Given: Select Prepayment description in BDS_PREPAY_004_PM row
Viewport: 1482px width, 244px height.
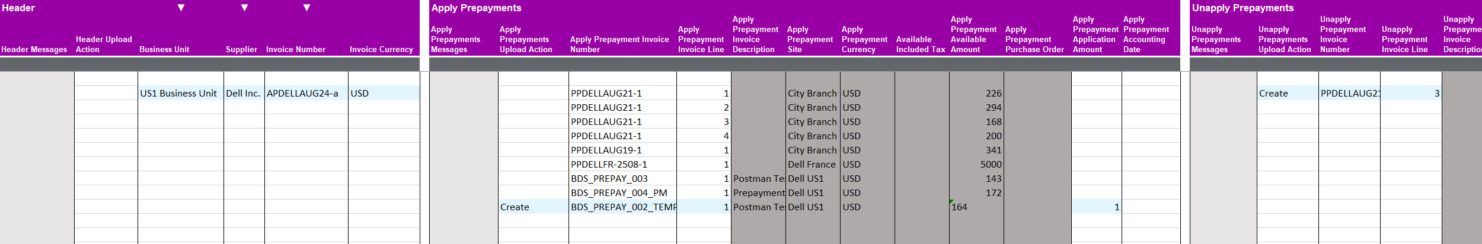Looking at the screenshot, I should (758, 192).
